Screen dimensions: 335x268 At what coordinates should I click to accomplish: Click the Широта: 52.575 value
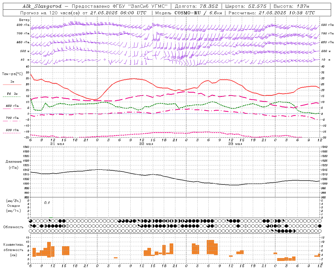[x=246, y=6]
